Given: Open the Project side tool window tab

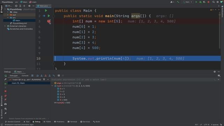Looking at the screenshot, I should [1, 9].
